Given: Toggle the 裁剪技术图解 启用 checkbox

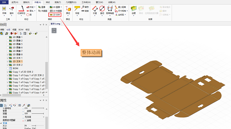Looking at the screenshot, I should (25, 120).
